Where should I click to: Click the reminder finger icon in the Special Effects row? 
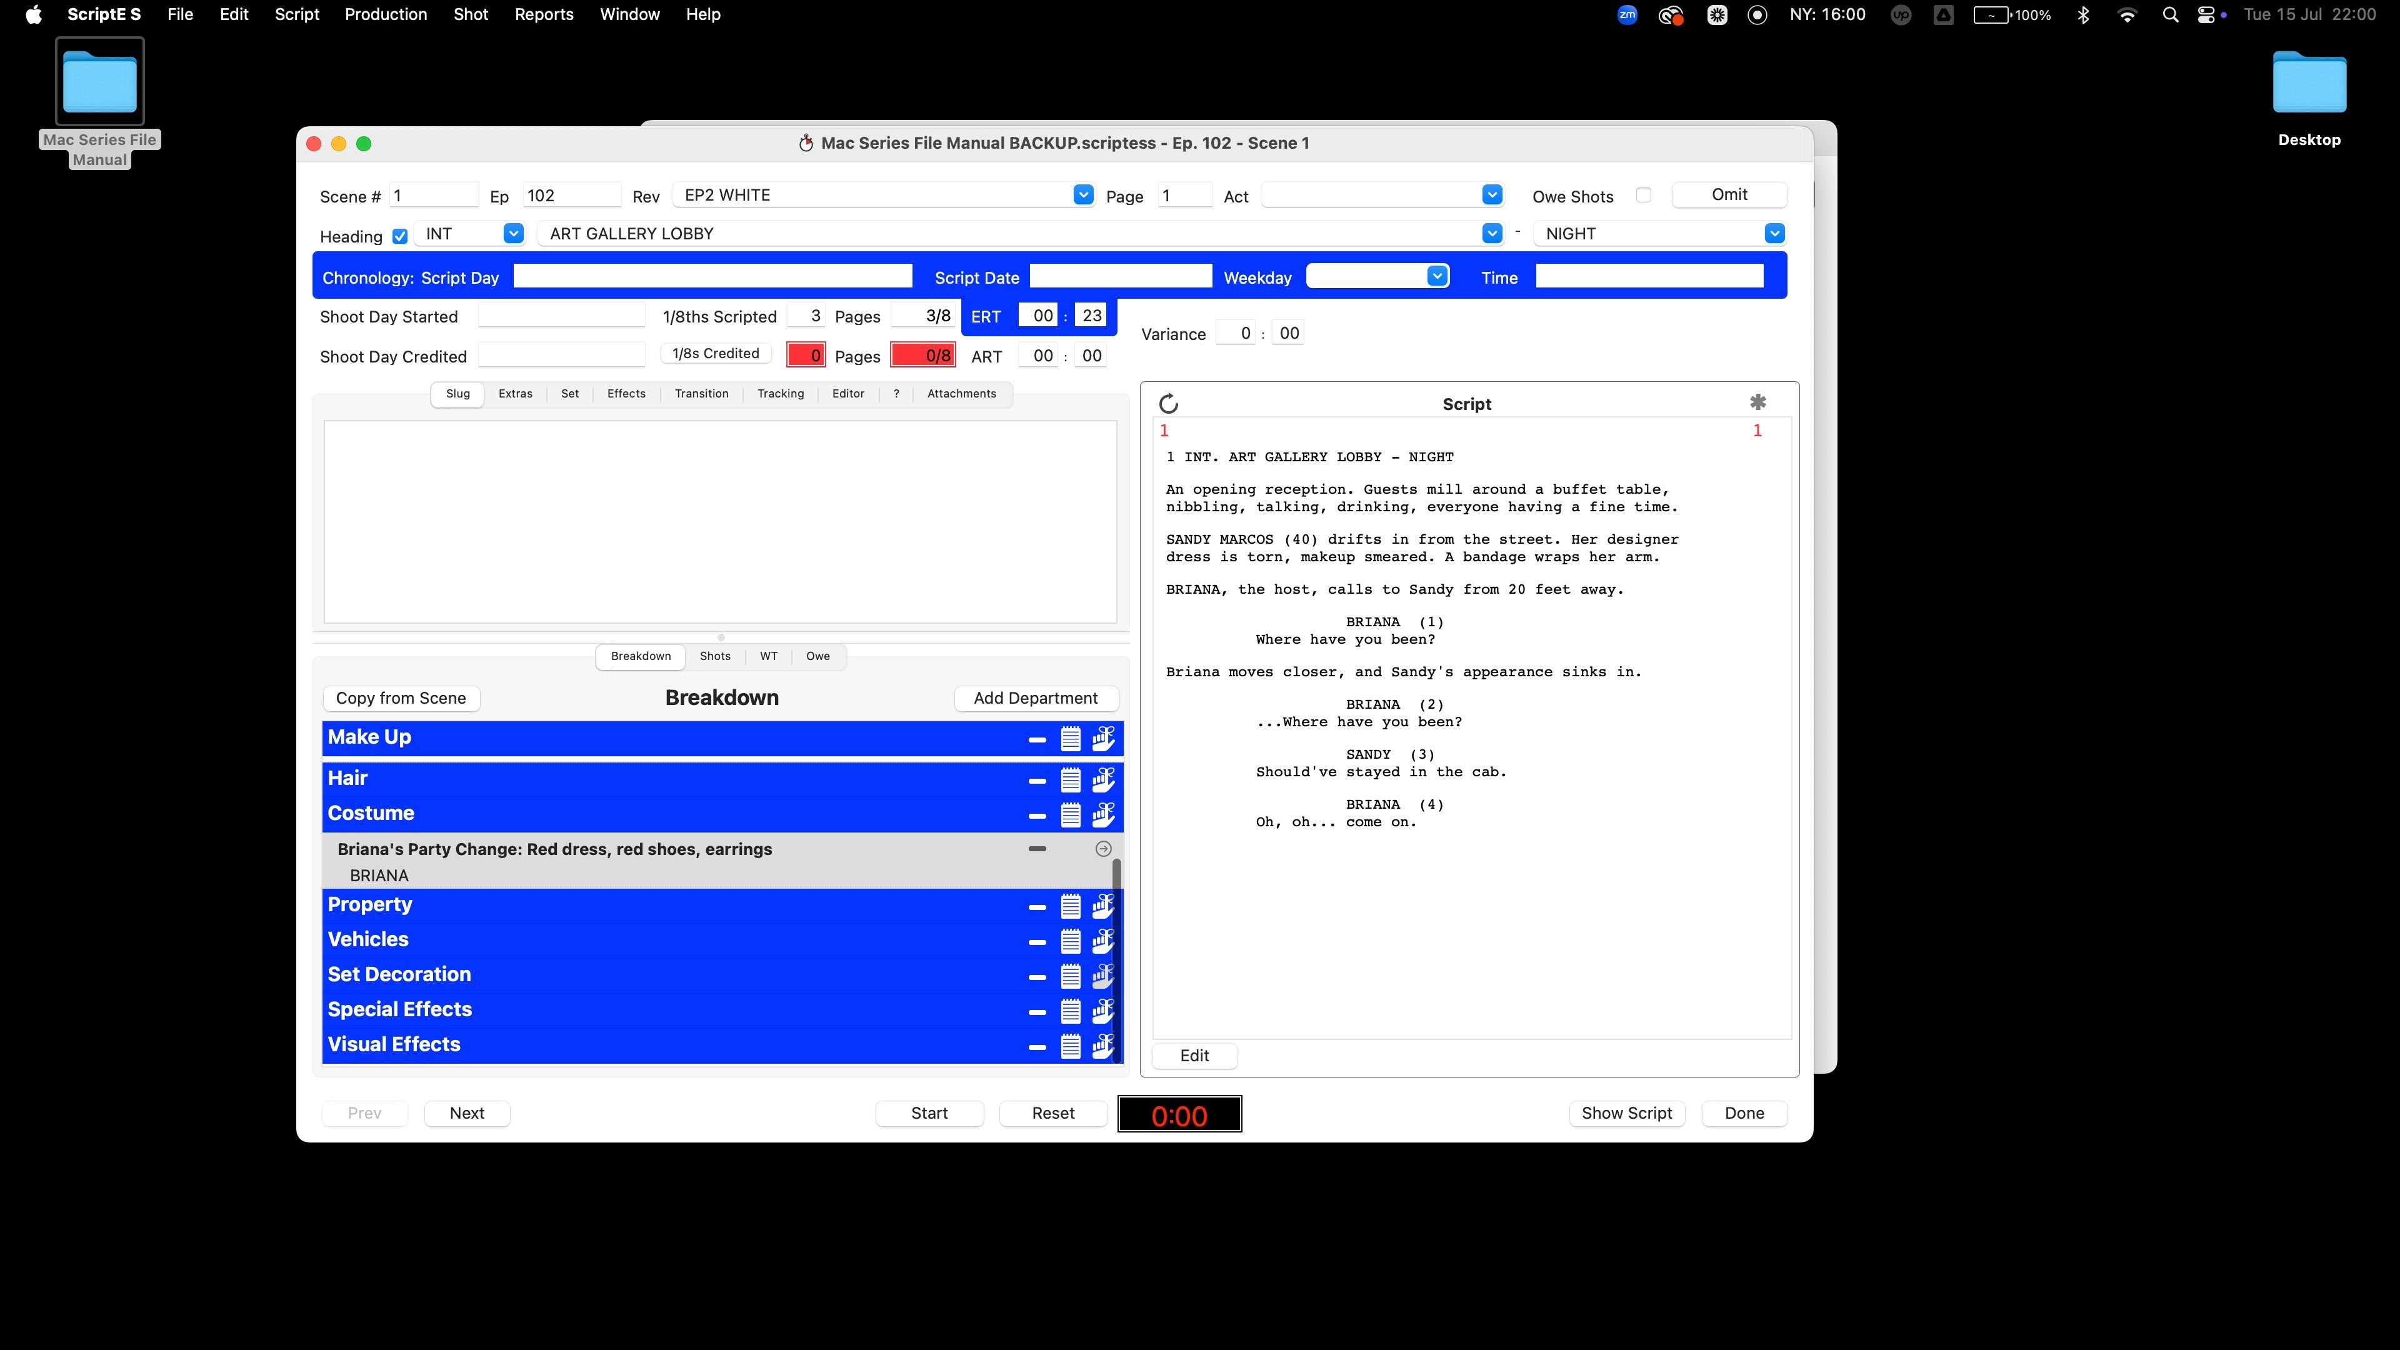tap(1103, 1011)
